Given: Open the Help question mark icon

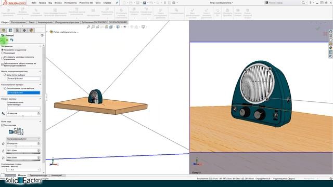Looking at the screenshot, I should (x=310, y=3).
